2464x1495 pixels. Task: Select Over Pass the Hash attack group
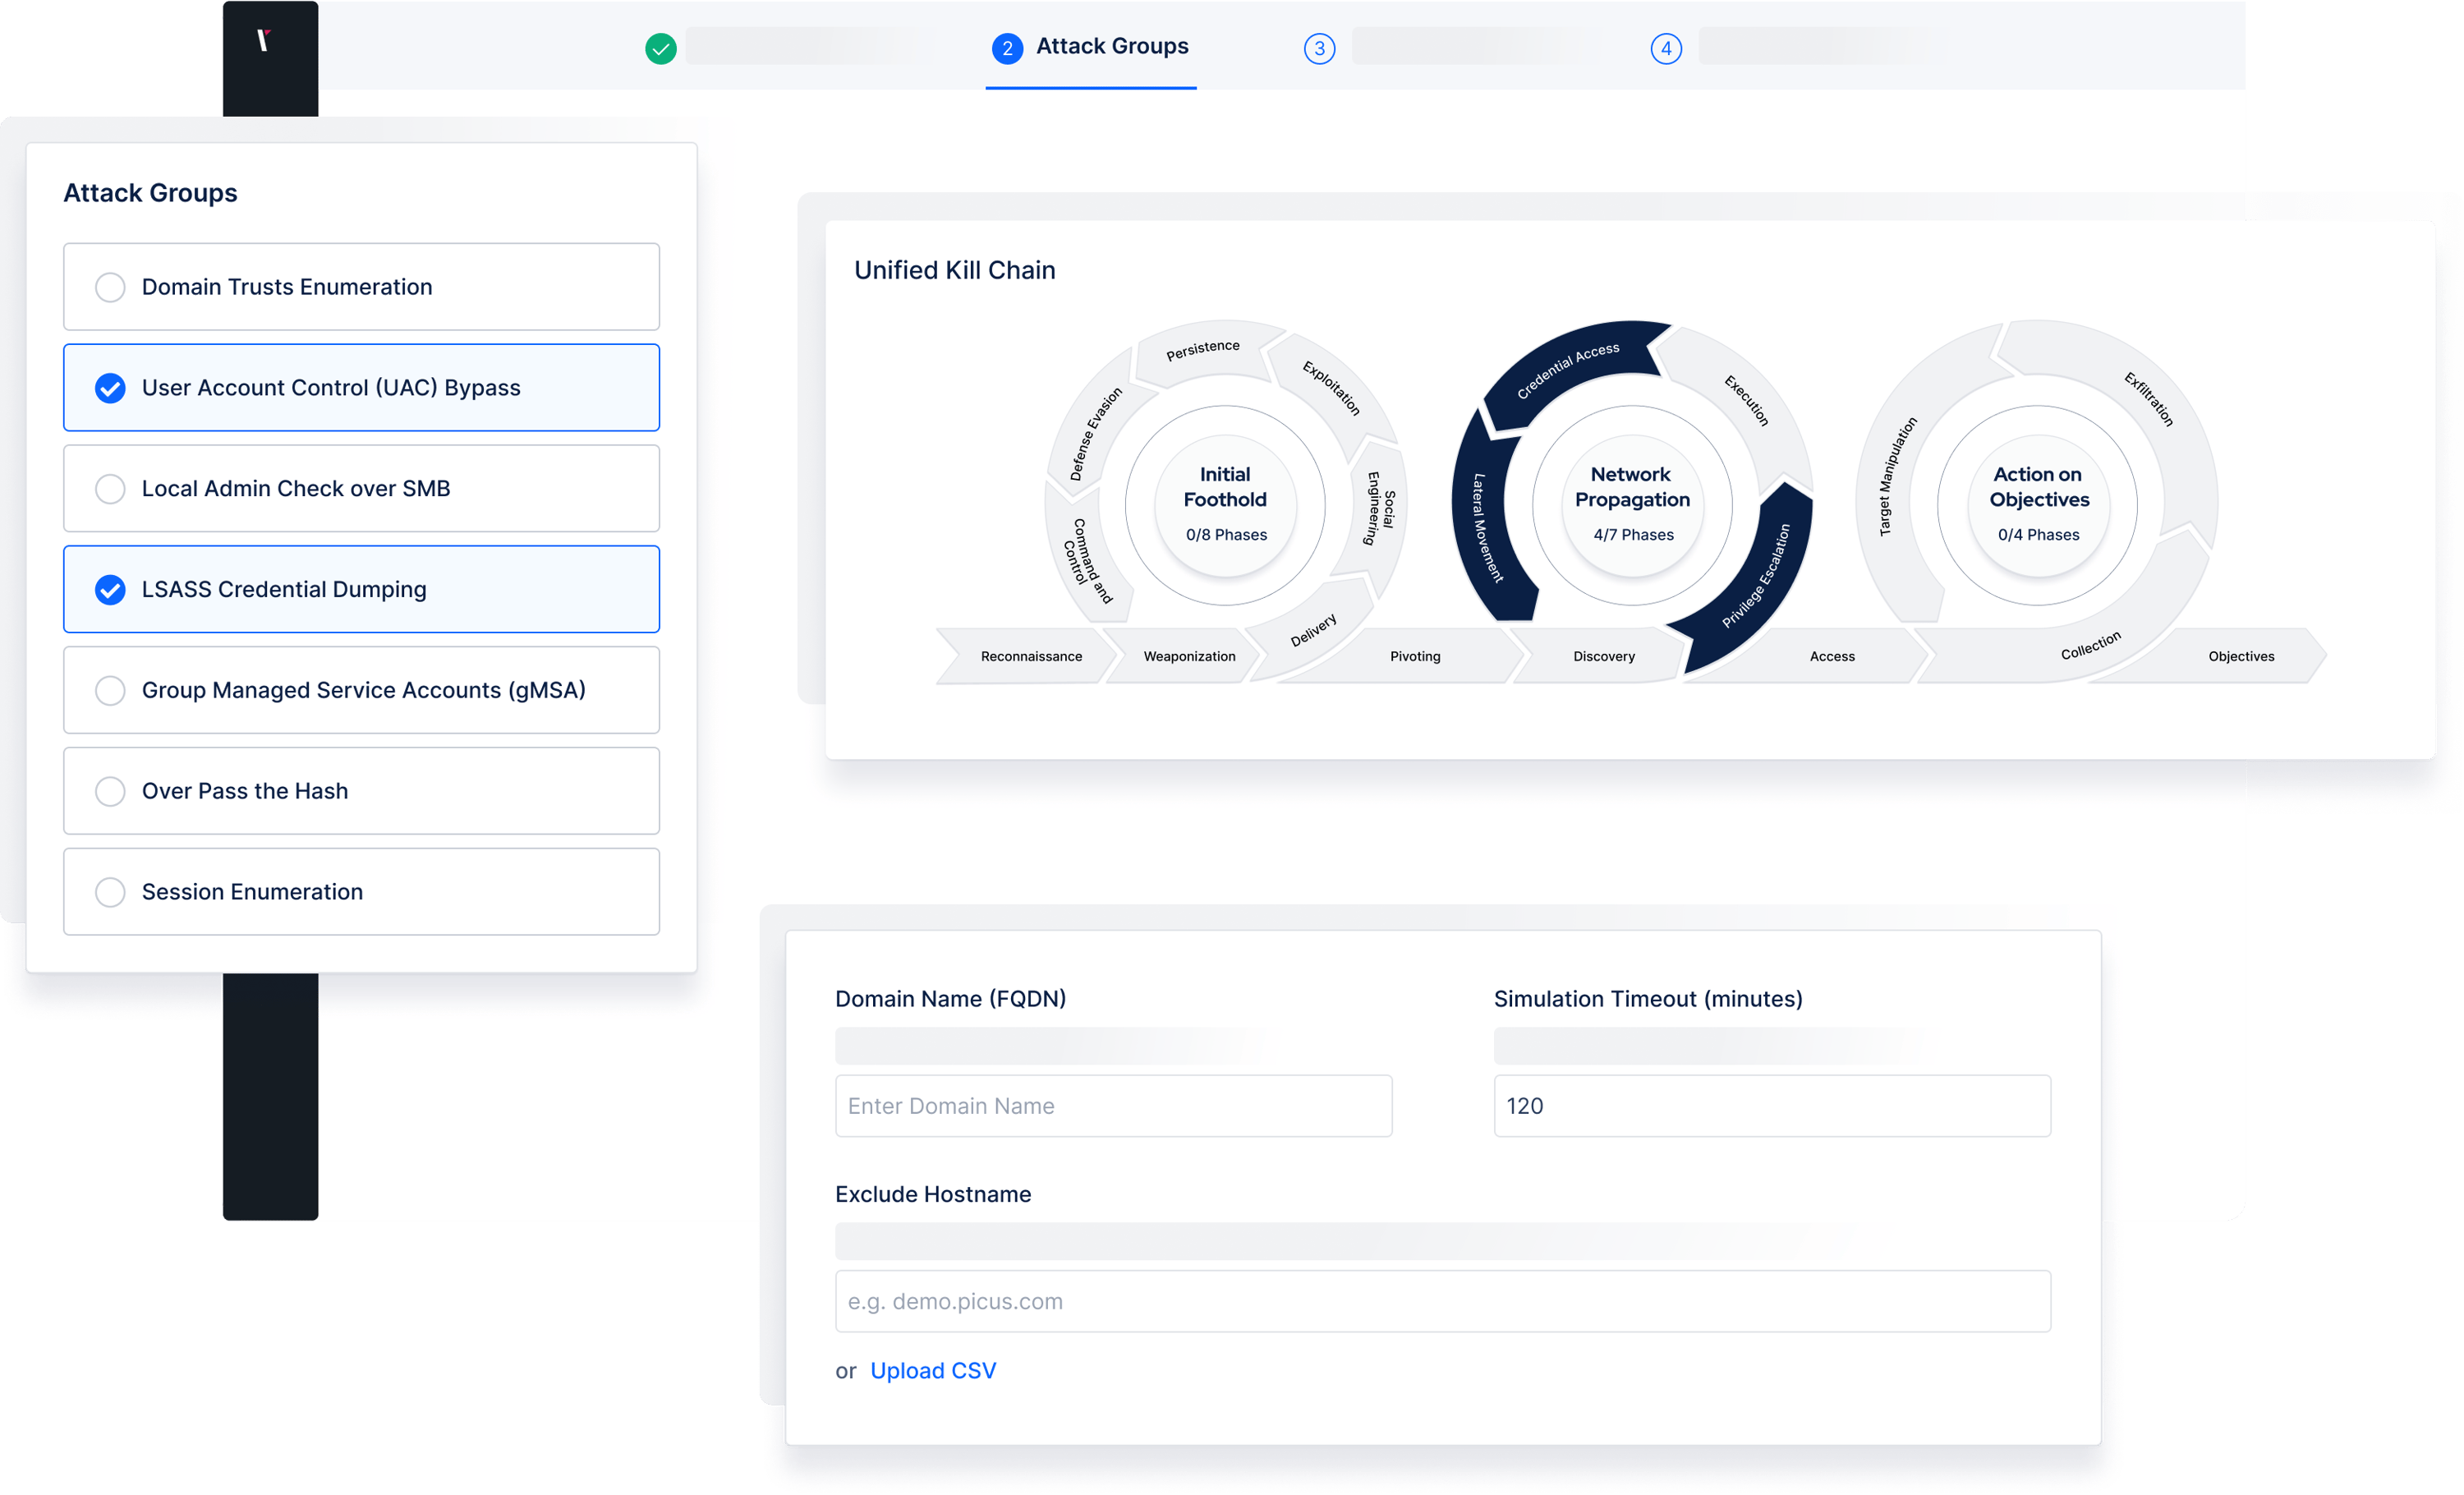[110, 791]
